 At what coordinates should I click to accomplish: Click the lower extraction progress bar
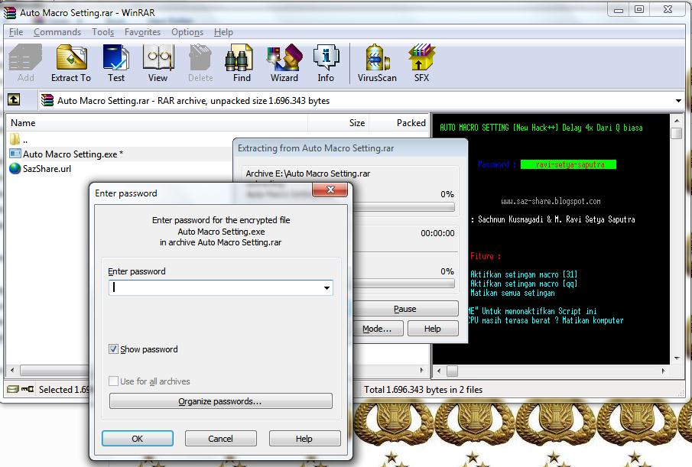404,284
